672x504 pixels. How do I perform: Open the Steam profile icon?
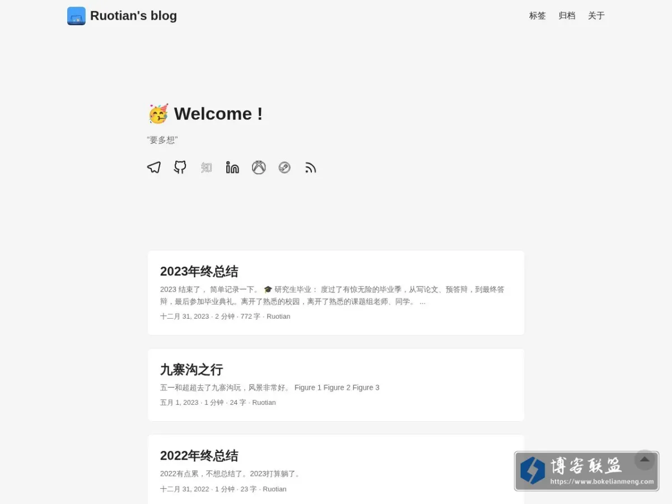(284, 167)
